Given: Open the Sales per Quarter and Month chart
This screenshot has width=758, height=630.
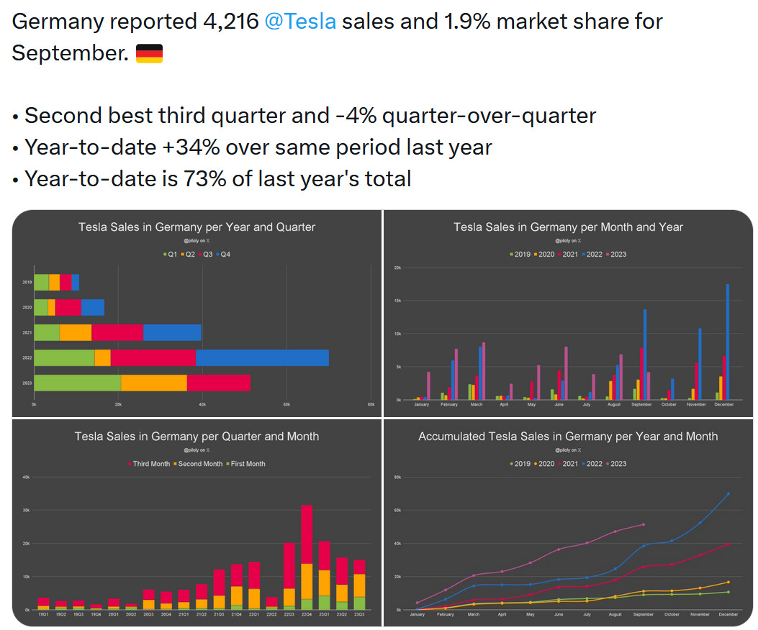Looking at the screenshot, I should [197, 523].
